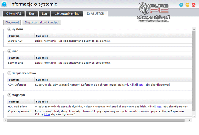
Task: Click the Diagnozuj button
Action: 12,22
